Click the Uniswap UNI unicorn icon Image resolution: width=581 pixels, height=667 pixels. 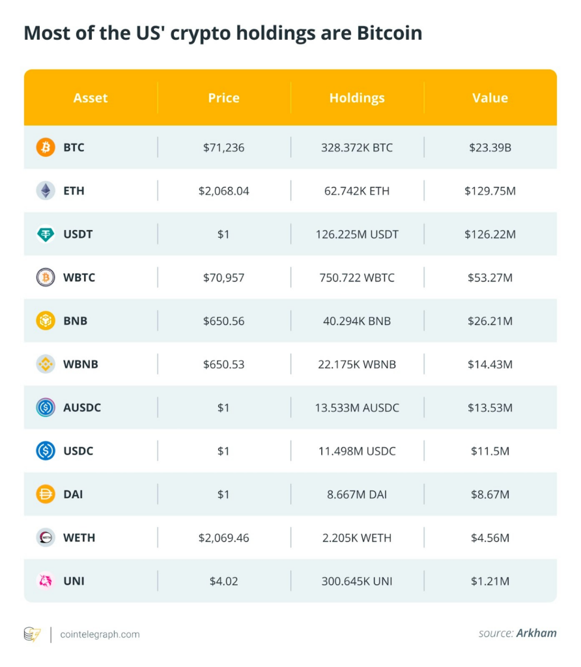click(x=46, y=581)
